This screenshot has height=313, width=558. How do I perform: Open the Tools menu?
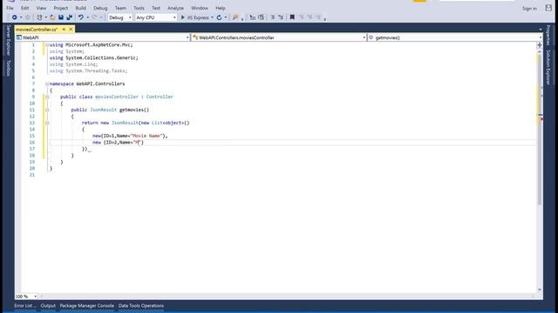[139, 8]
